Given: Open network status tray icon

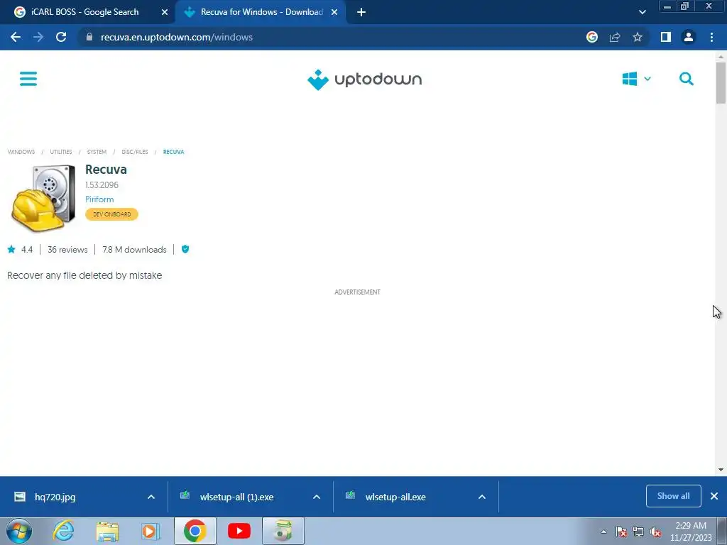Looking at the screenshot, I should [x=638, y=532].
